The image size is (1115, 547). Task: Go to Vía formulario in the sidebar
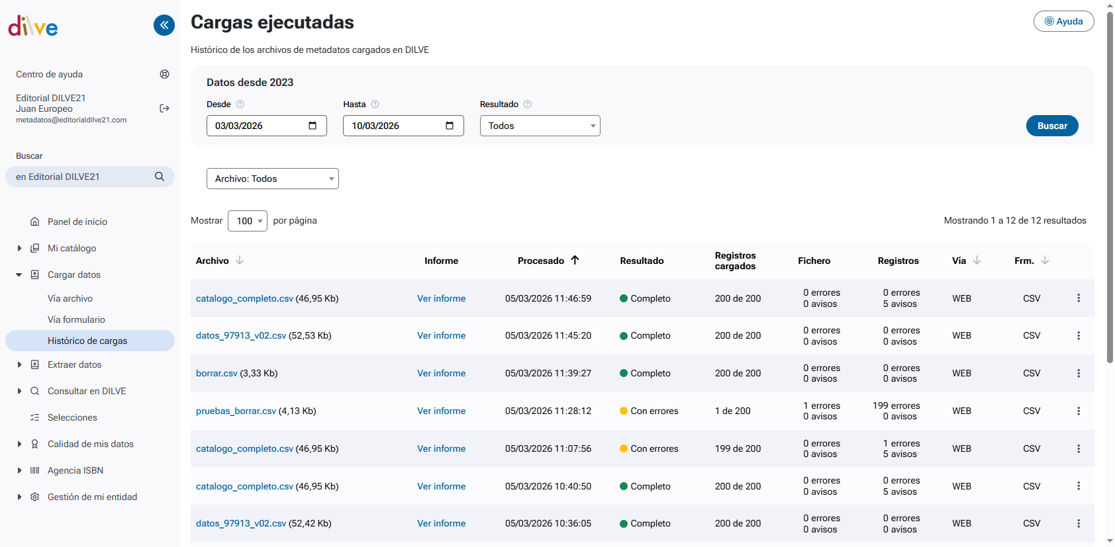pos(76,319)
